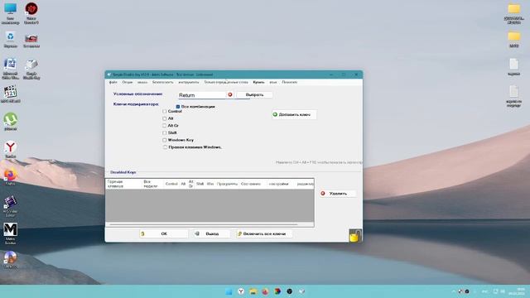
Task: Open the 'Инструменты' menu
Action: pos(189,82)
